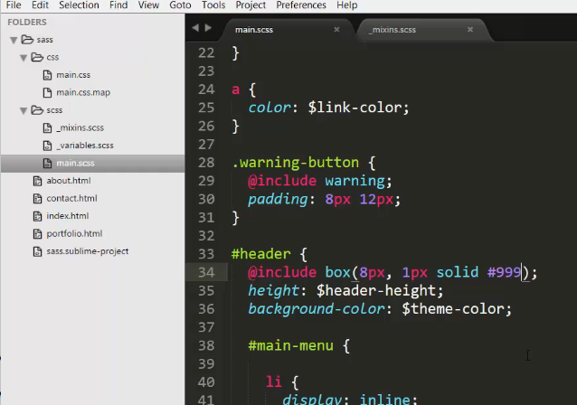The height and width of the screenshot is (405, 577).
Task: Click file icon beside _mixins.scss
Action: point(47,128)
